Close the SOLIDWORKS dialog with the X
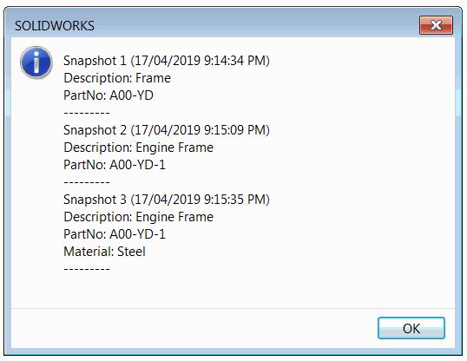This screenshot has height=361, width=467. [x=436, y=25]
